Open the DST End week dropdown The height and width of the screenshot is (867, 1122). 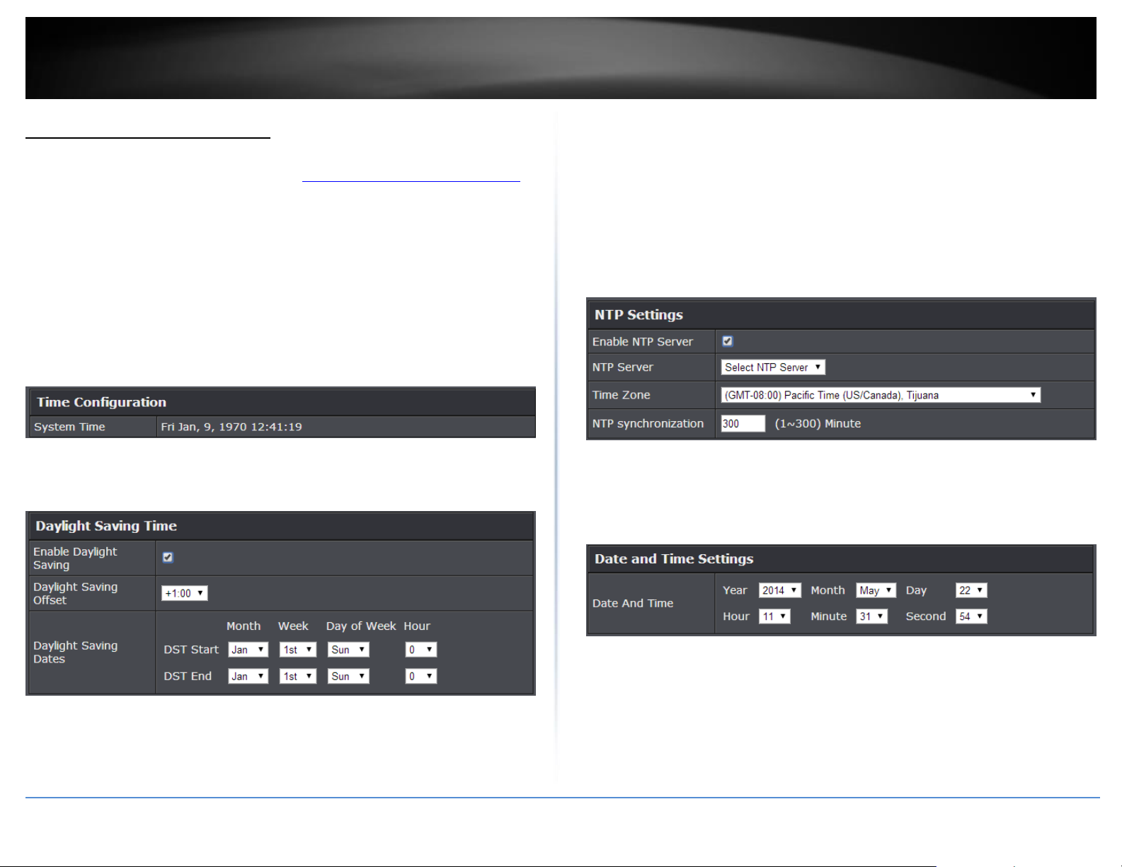point(298,676)
